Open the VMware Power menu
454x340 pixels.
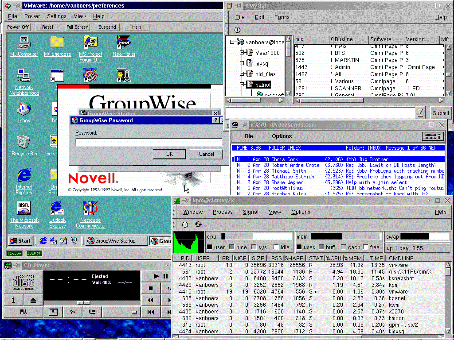coord(32,16)
